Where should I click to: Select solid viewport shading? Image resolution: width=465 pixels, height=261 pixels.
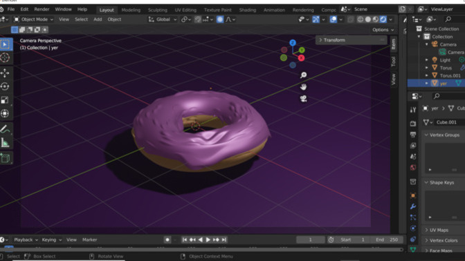point(368,19)
